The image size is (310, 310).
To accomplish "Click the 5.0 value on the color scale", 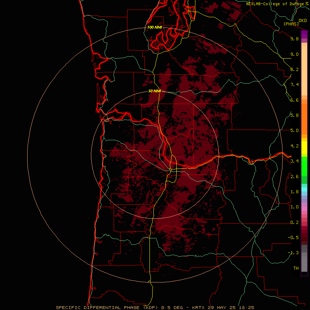I will pos(294,131).
